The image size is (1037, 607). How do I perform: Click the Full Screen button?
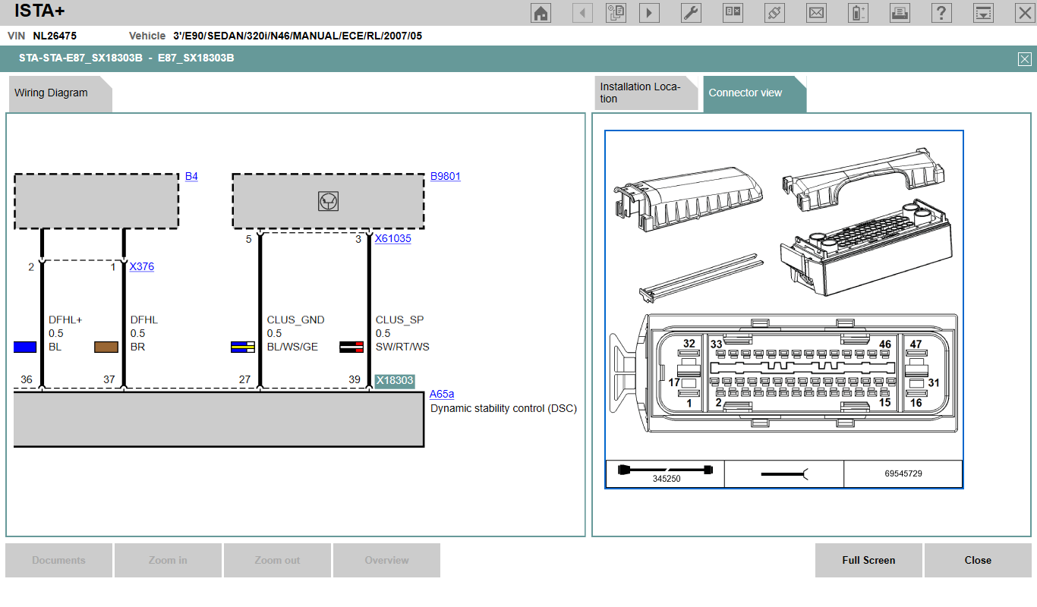tap(868, 560)
